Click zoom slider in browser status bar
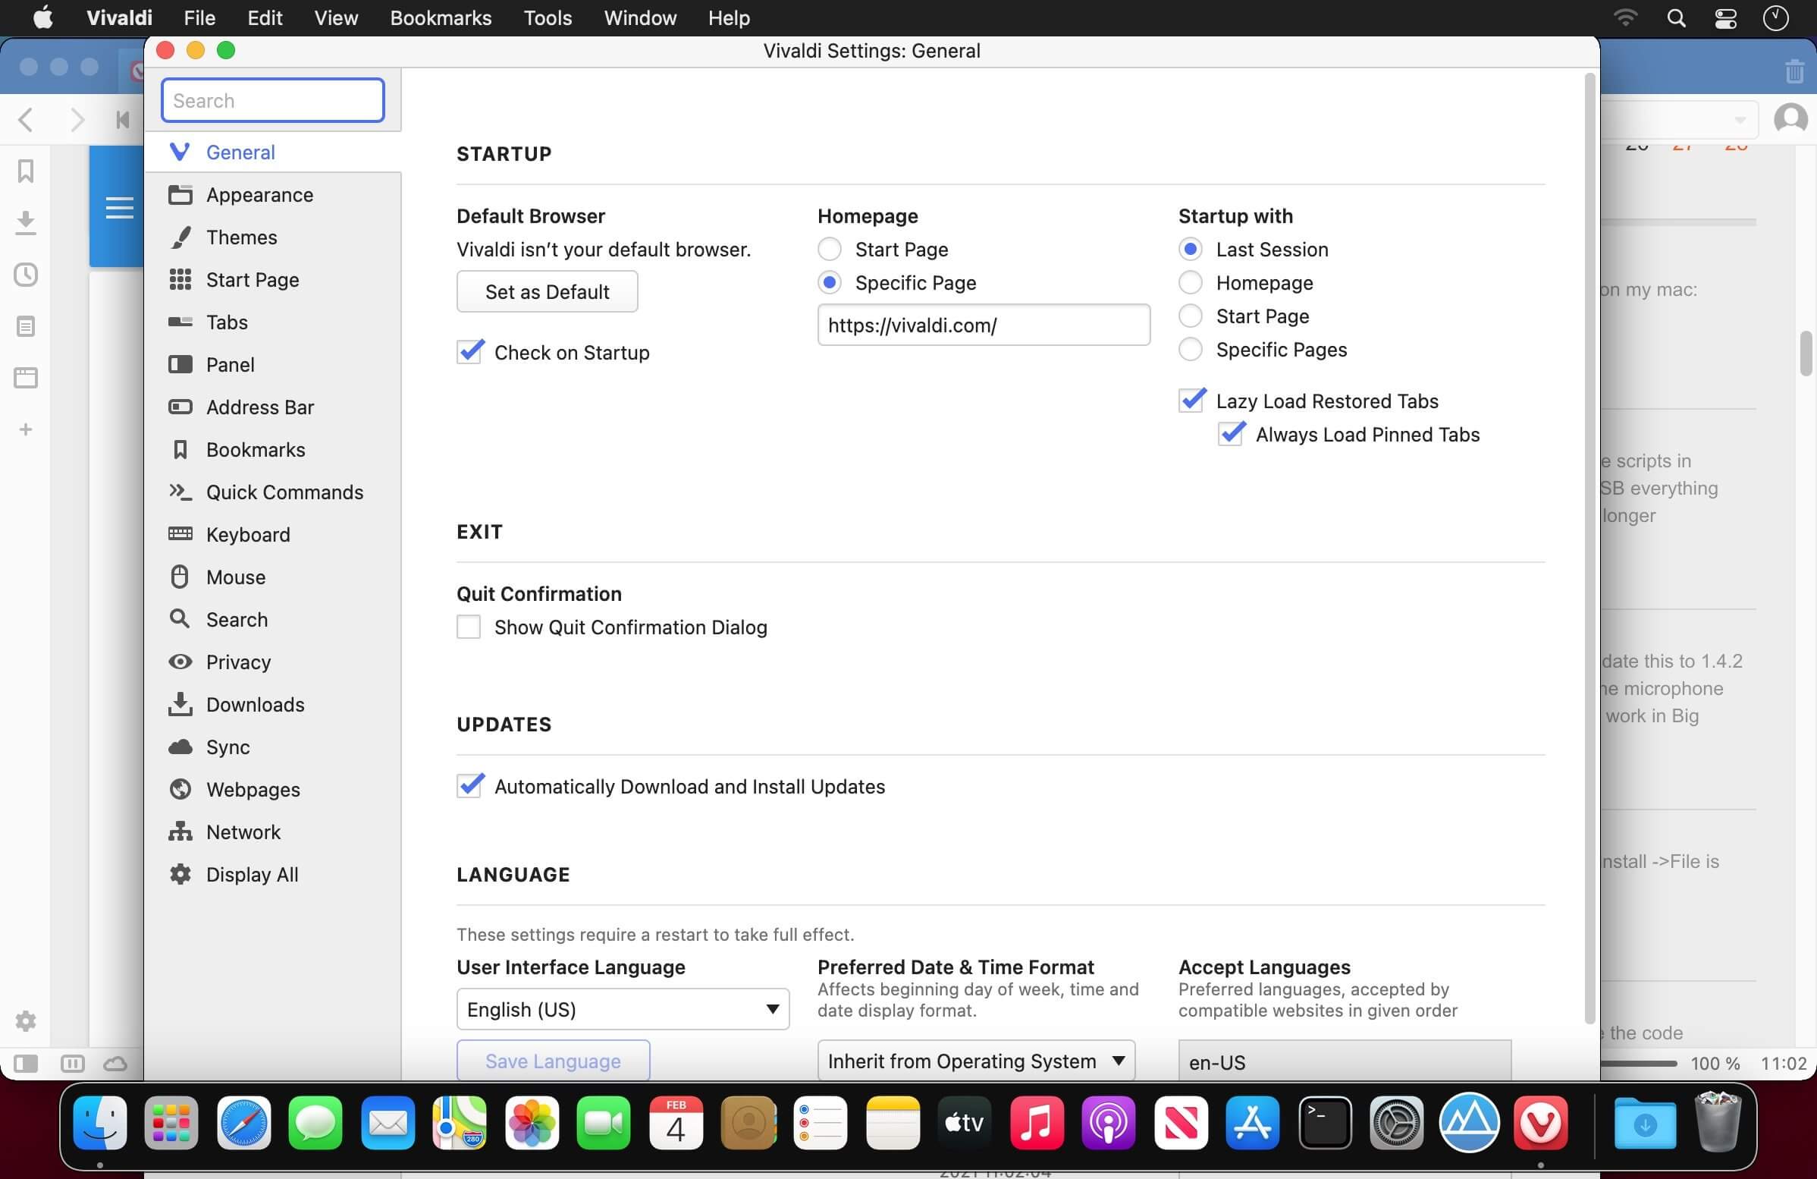Screen dimensions: 1817x1179 click(x=1638, y=1063)
